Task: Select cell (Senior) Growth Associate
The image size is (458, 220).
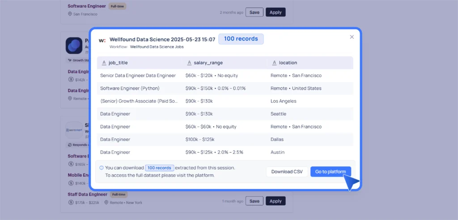Action: [x=139, y=101]
